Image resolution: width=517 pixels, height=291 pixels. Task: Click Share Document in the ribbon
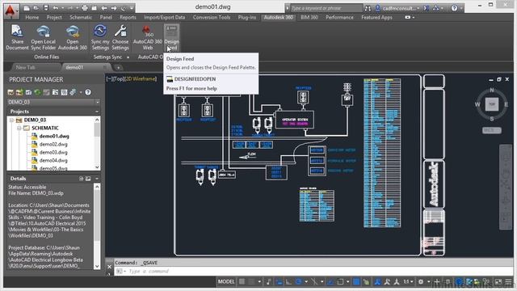coord(17,37)
